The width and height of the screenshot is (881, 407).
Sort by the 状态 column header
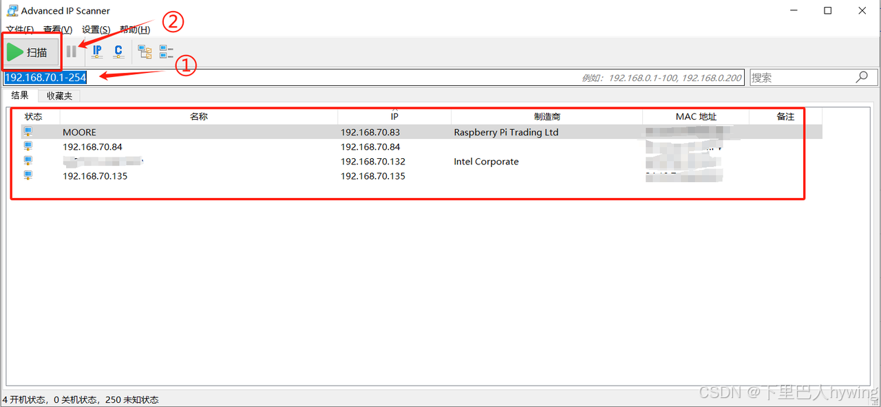coord(34,117)
